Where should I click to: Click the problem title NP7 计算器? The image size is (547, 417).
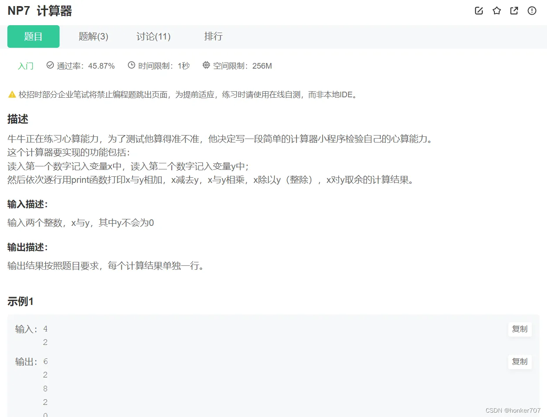40,11
